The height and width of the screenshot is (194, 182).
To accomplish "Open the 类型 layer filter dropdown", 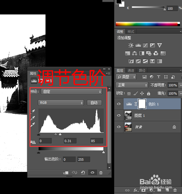I will point(126,77).
